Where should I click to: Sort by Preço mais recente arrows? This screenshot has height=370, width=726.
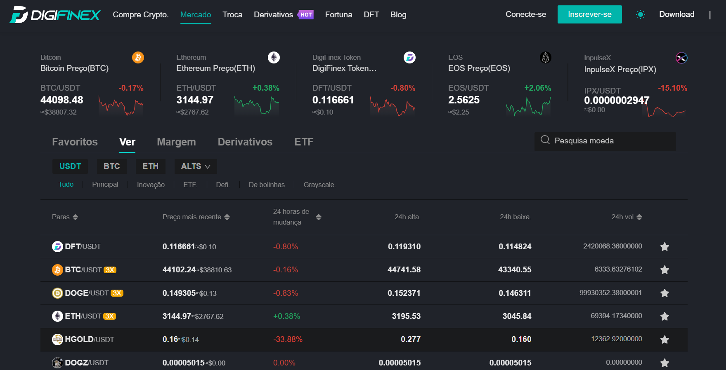[x=227, y=217]
